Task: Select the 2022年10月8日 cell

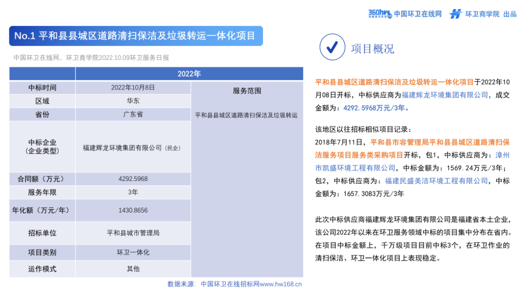Action: coord(133,88)
